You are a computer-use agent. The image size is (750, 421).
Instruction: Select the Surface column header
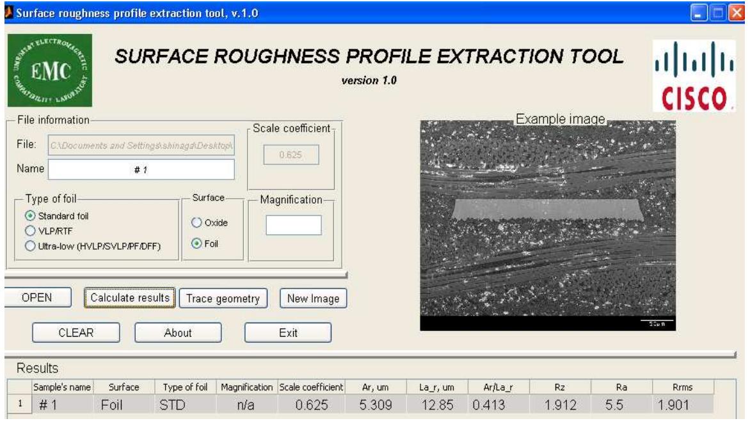124,387
